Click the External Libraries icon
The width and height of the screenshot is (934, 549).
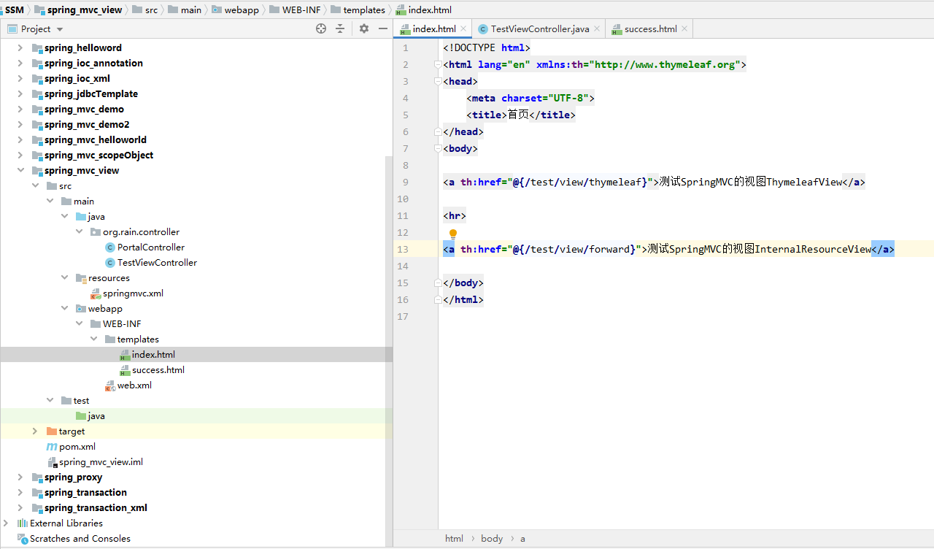tap(22, 523)
